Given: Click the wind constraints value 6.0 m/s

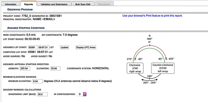Looking at the screenshot, I should (x=31, y=35).
